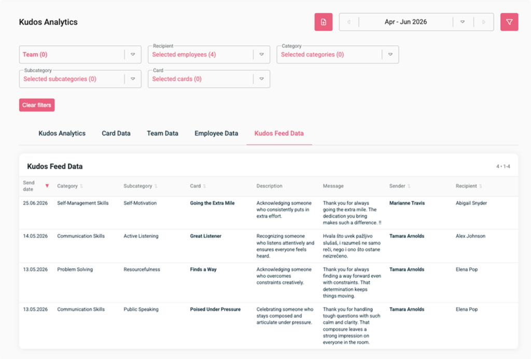
Task: Sort table by Subcategory column icon
Action: pyautogui.click(x=156, y=186)
